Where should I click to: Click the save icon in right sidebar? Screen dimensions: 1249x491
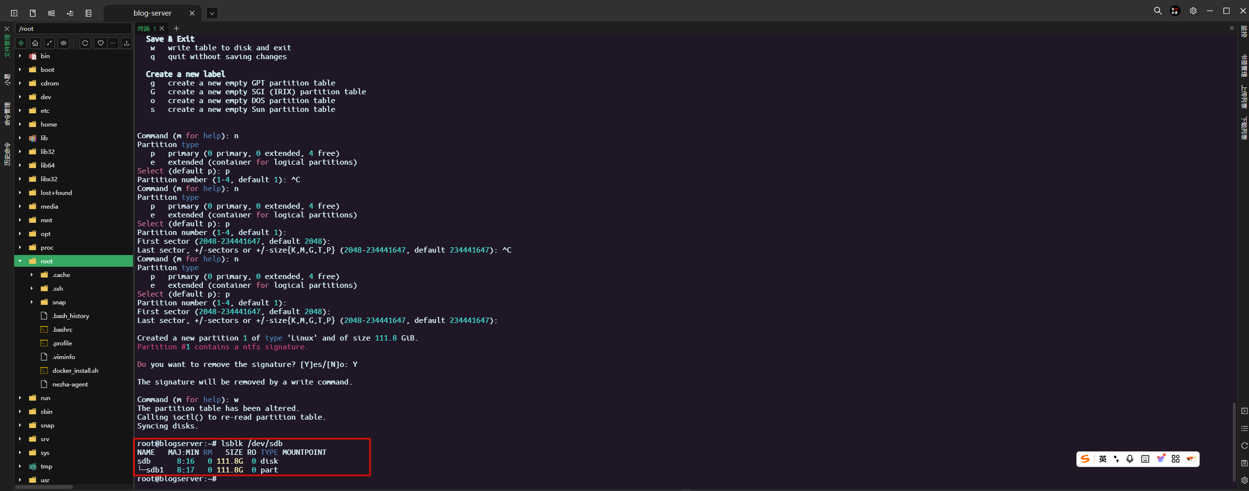[1244, 463]
